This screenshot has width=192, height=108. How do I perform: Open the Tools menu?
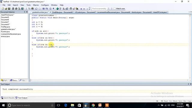(x=28, y=5)
